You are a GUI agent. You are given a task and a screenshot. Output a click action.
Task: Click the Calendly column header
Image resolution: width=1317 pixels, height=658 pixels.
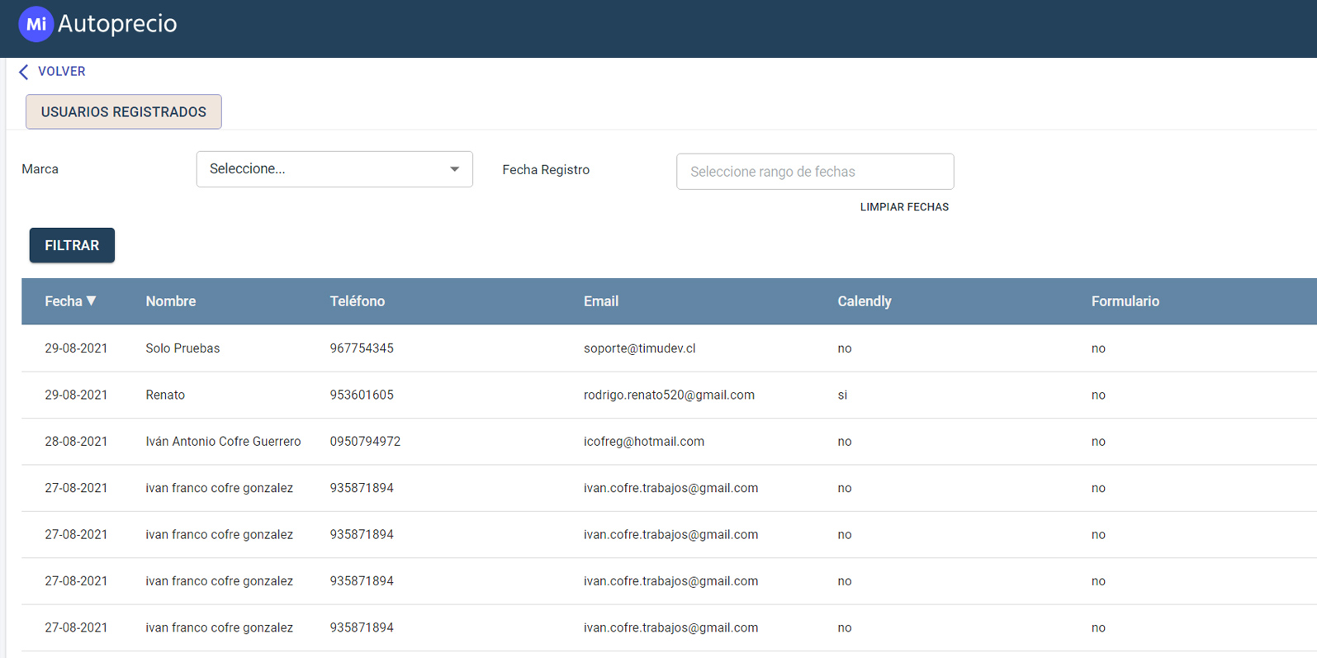coord(864,301)
